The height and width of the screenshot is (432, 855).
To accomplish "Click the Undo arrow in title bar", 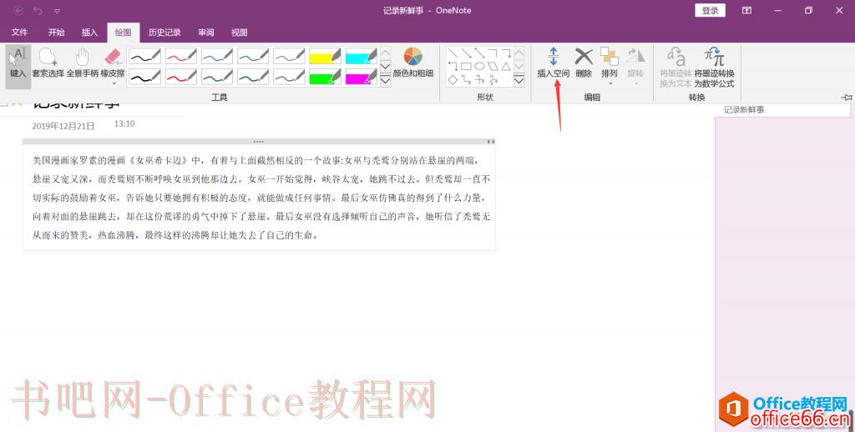I will click(x=38, y=10).
